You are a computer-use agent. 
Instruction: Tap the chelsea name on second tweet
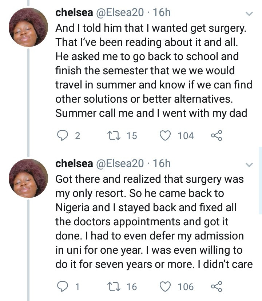pyautogui.click(x=74, y=164)
